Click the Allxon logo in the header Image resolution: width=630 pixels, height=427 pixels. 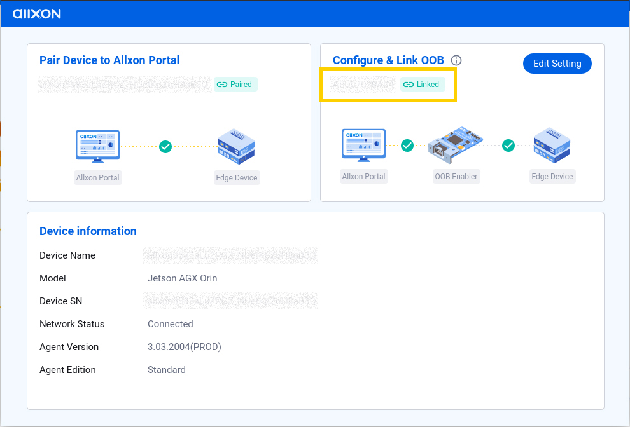(x=36, y=13)
